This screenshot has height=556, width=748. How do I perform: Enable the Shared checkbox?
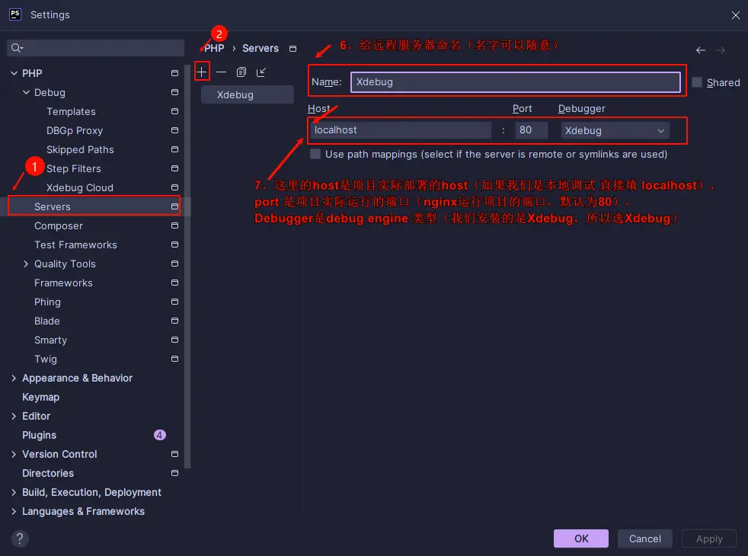[x=697, y=82]
